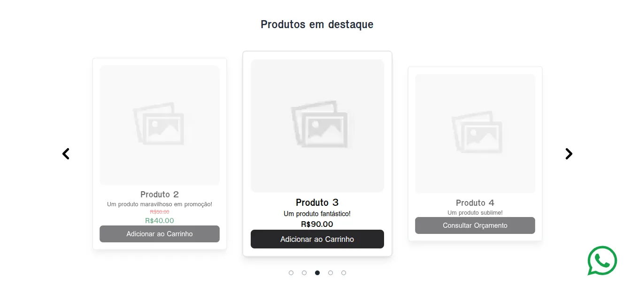Add Produto 2 to the cart

click(x=160, y=234)
